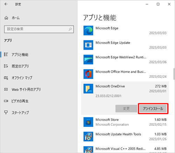Click the 2023/03/06 install date
The width and height of the screenshot is (175, 153).
point(158,62)
